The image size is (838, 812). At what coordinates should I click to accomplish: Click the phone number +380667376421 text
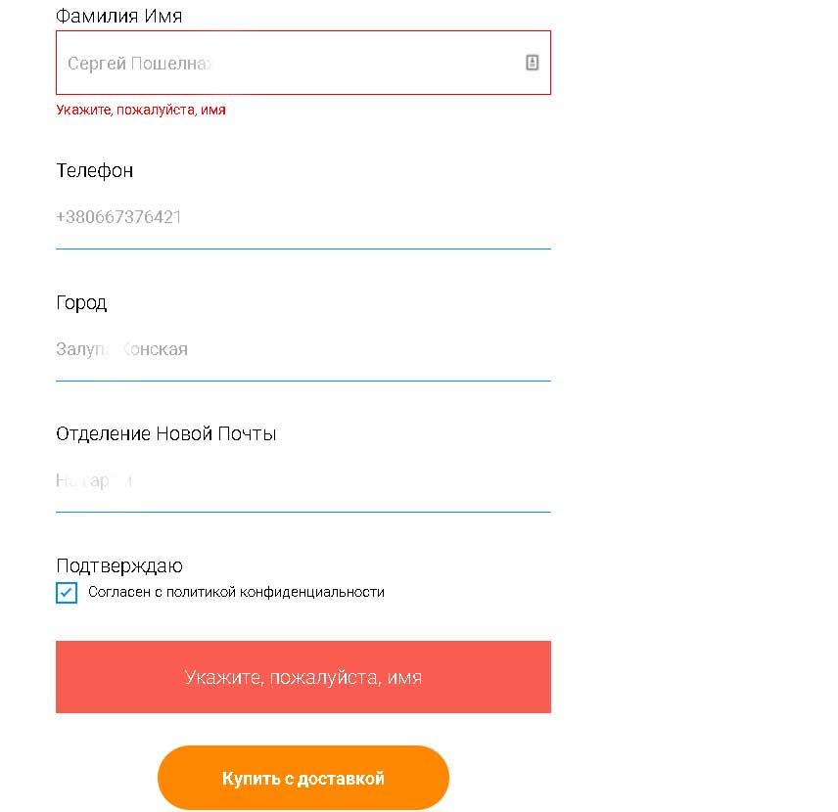tap(118, 217)
